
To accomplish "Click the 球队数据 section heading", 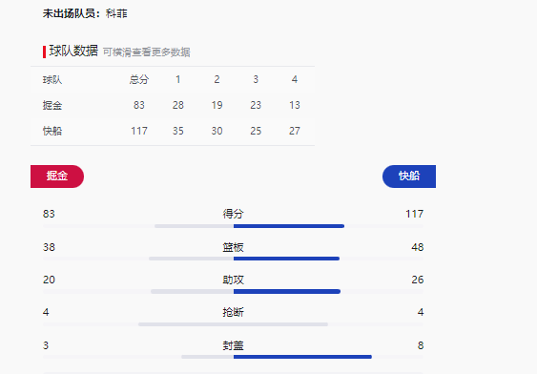I will click(73, 51).
